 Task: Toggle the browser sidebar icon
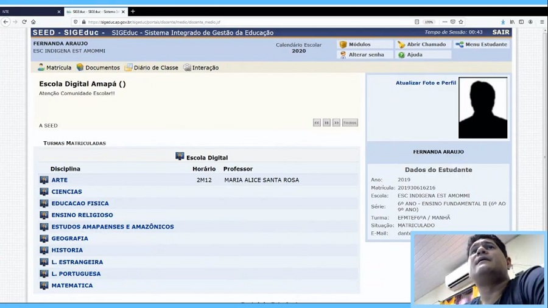(x=521, y=22)
